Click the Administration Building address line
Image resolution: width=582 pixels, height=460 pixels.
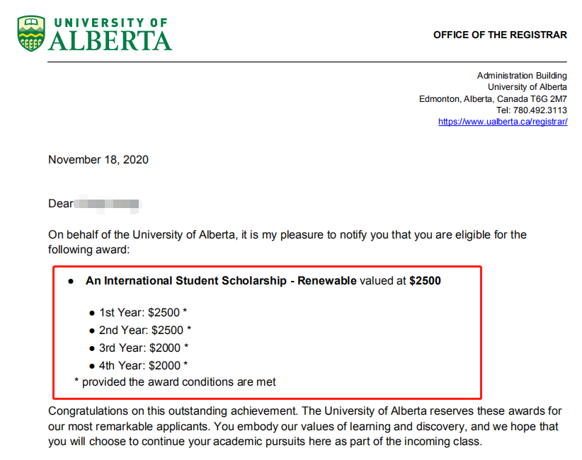[x=522, y=76]
